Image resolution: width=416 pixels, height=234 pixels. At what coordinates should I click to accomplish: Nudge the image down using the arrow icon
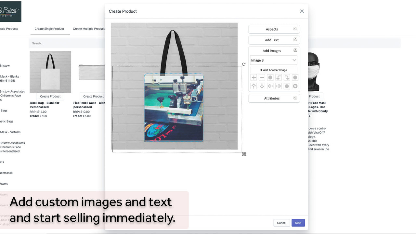pyautogui.click(x=262, y=86)
